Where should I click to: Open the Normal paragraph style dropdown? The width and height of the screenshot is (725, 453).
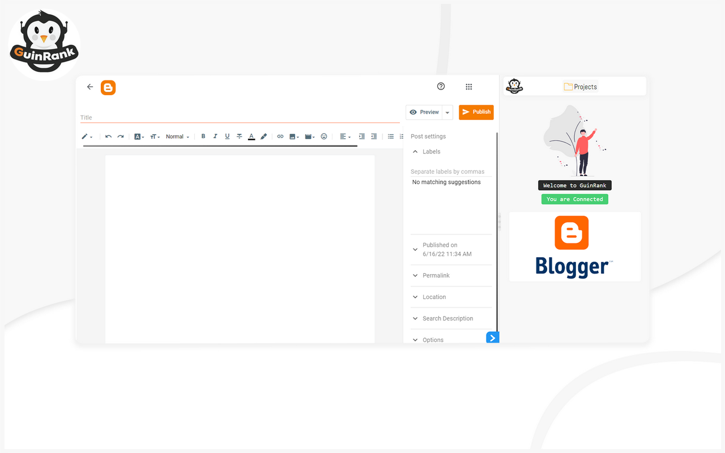[x=178, y=136]
